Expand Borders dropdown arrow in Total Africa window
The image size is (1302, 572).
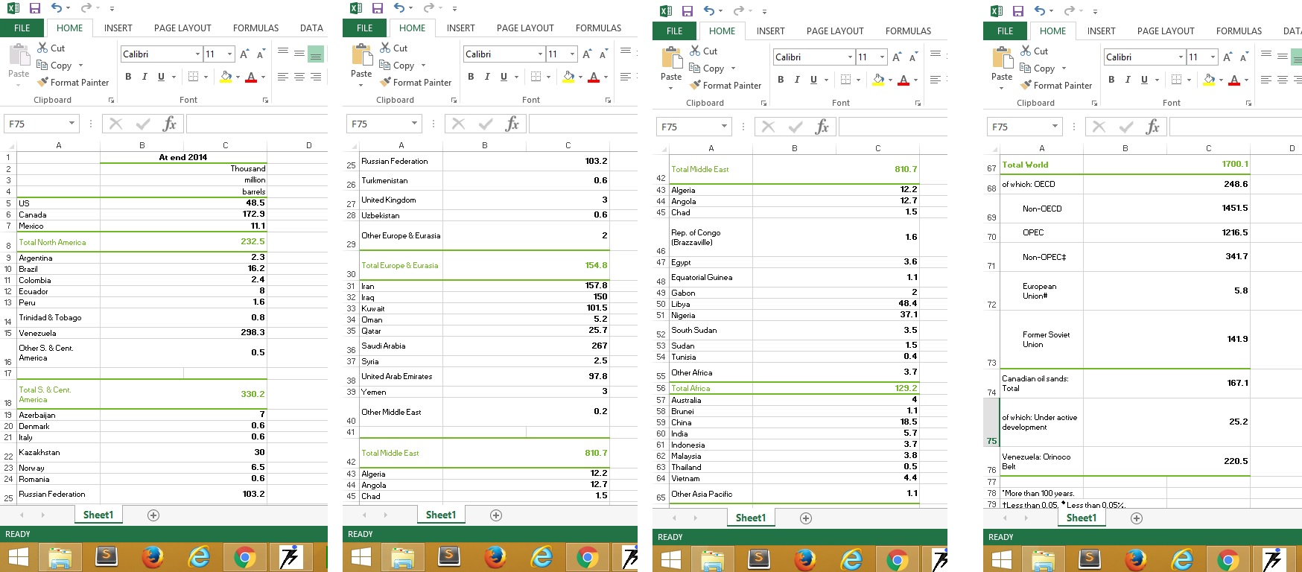point(858,80)
